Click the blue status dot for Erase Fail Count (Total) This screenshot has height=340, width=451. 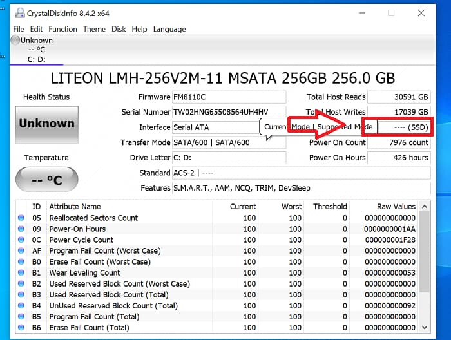point(21,328)
